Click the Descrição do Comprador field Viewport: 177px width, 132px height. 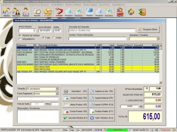(x=102, y=31)
